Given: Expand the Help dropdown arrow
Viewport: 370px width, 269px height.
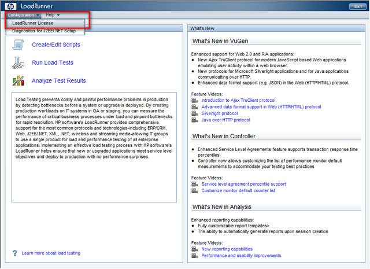Looking at the screenshot, I should click(x=58, y=15).
